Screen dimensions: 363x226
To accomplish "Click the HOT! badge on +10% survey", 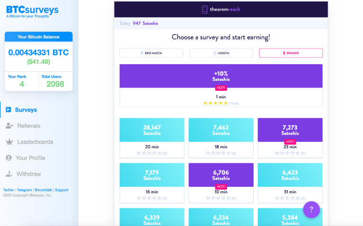I will coord(221,88).
